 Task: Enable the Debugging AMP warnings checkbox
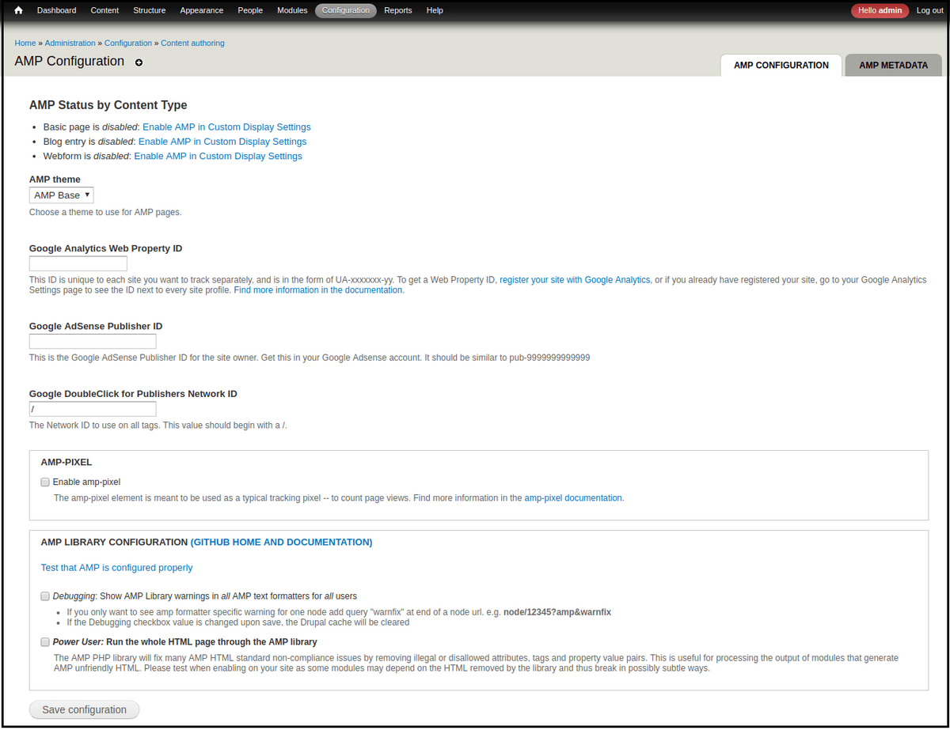tap(45, 596)
